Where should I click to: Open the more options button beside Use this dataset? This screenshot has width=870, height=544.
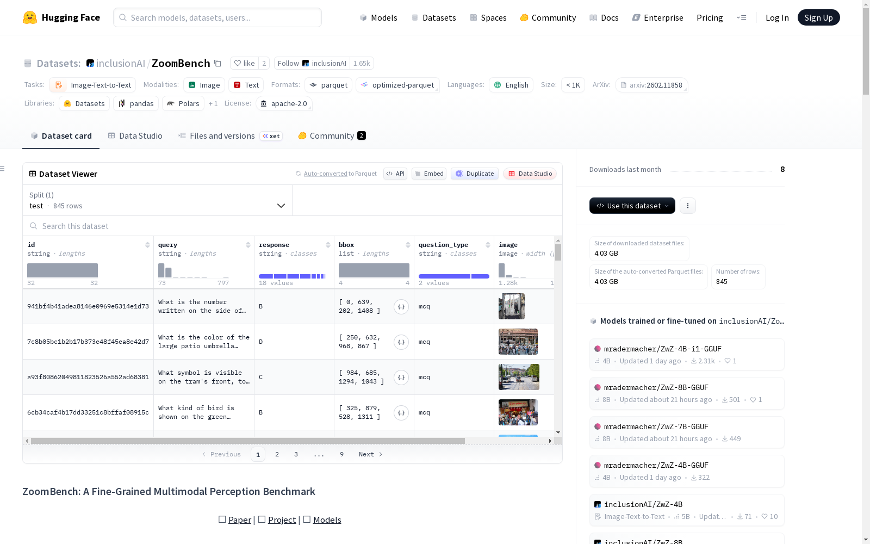tap(688, 206)
